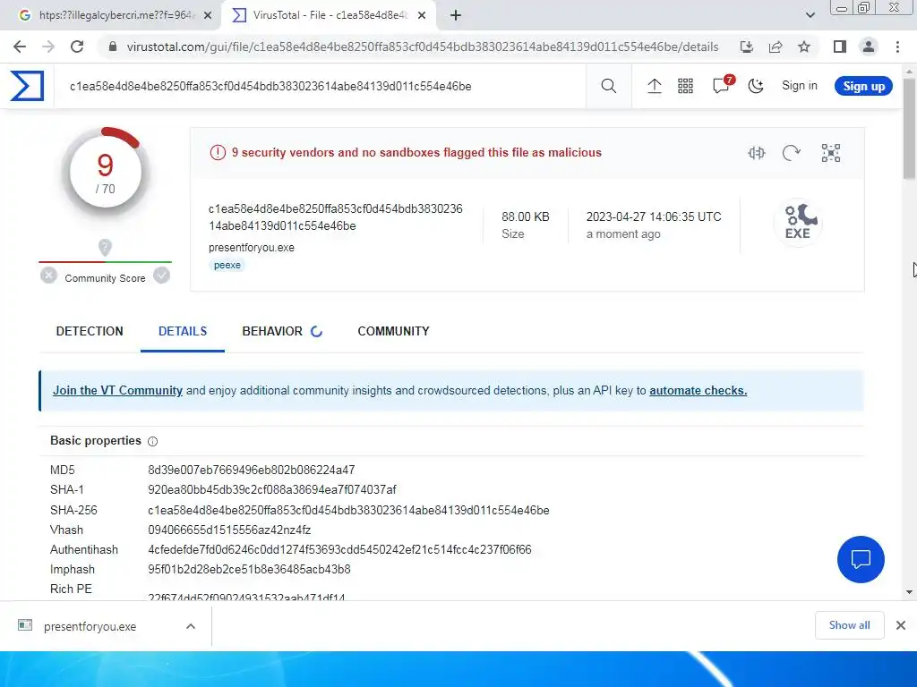Switch to the illegalcybercri.me browser tab
The width and height of the screenshot is (917, 687).
click(110, 15)
